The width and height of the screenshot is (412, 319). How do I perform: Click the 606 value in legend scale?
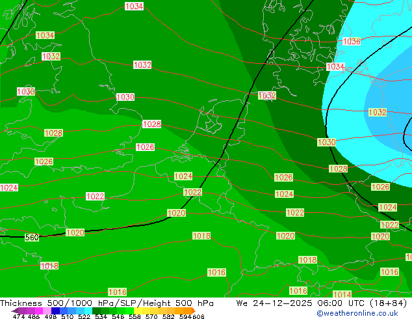[x=198, y=316]
